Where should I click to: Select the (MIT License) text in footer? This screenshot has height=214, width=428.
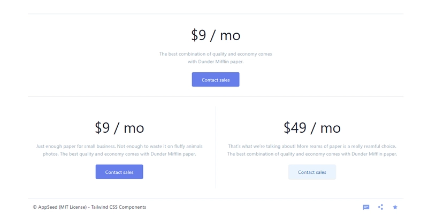[73, 207]
